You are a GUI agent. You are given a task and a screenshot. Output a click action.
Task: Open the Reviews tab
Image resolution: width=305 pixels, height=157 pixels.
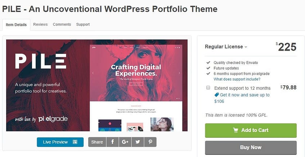tap(40, 24)
